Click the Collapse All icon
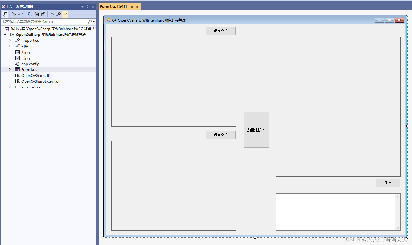The width and height of the screenshot is (412, 245). coord(37,14)
